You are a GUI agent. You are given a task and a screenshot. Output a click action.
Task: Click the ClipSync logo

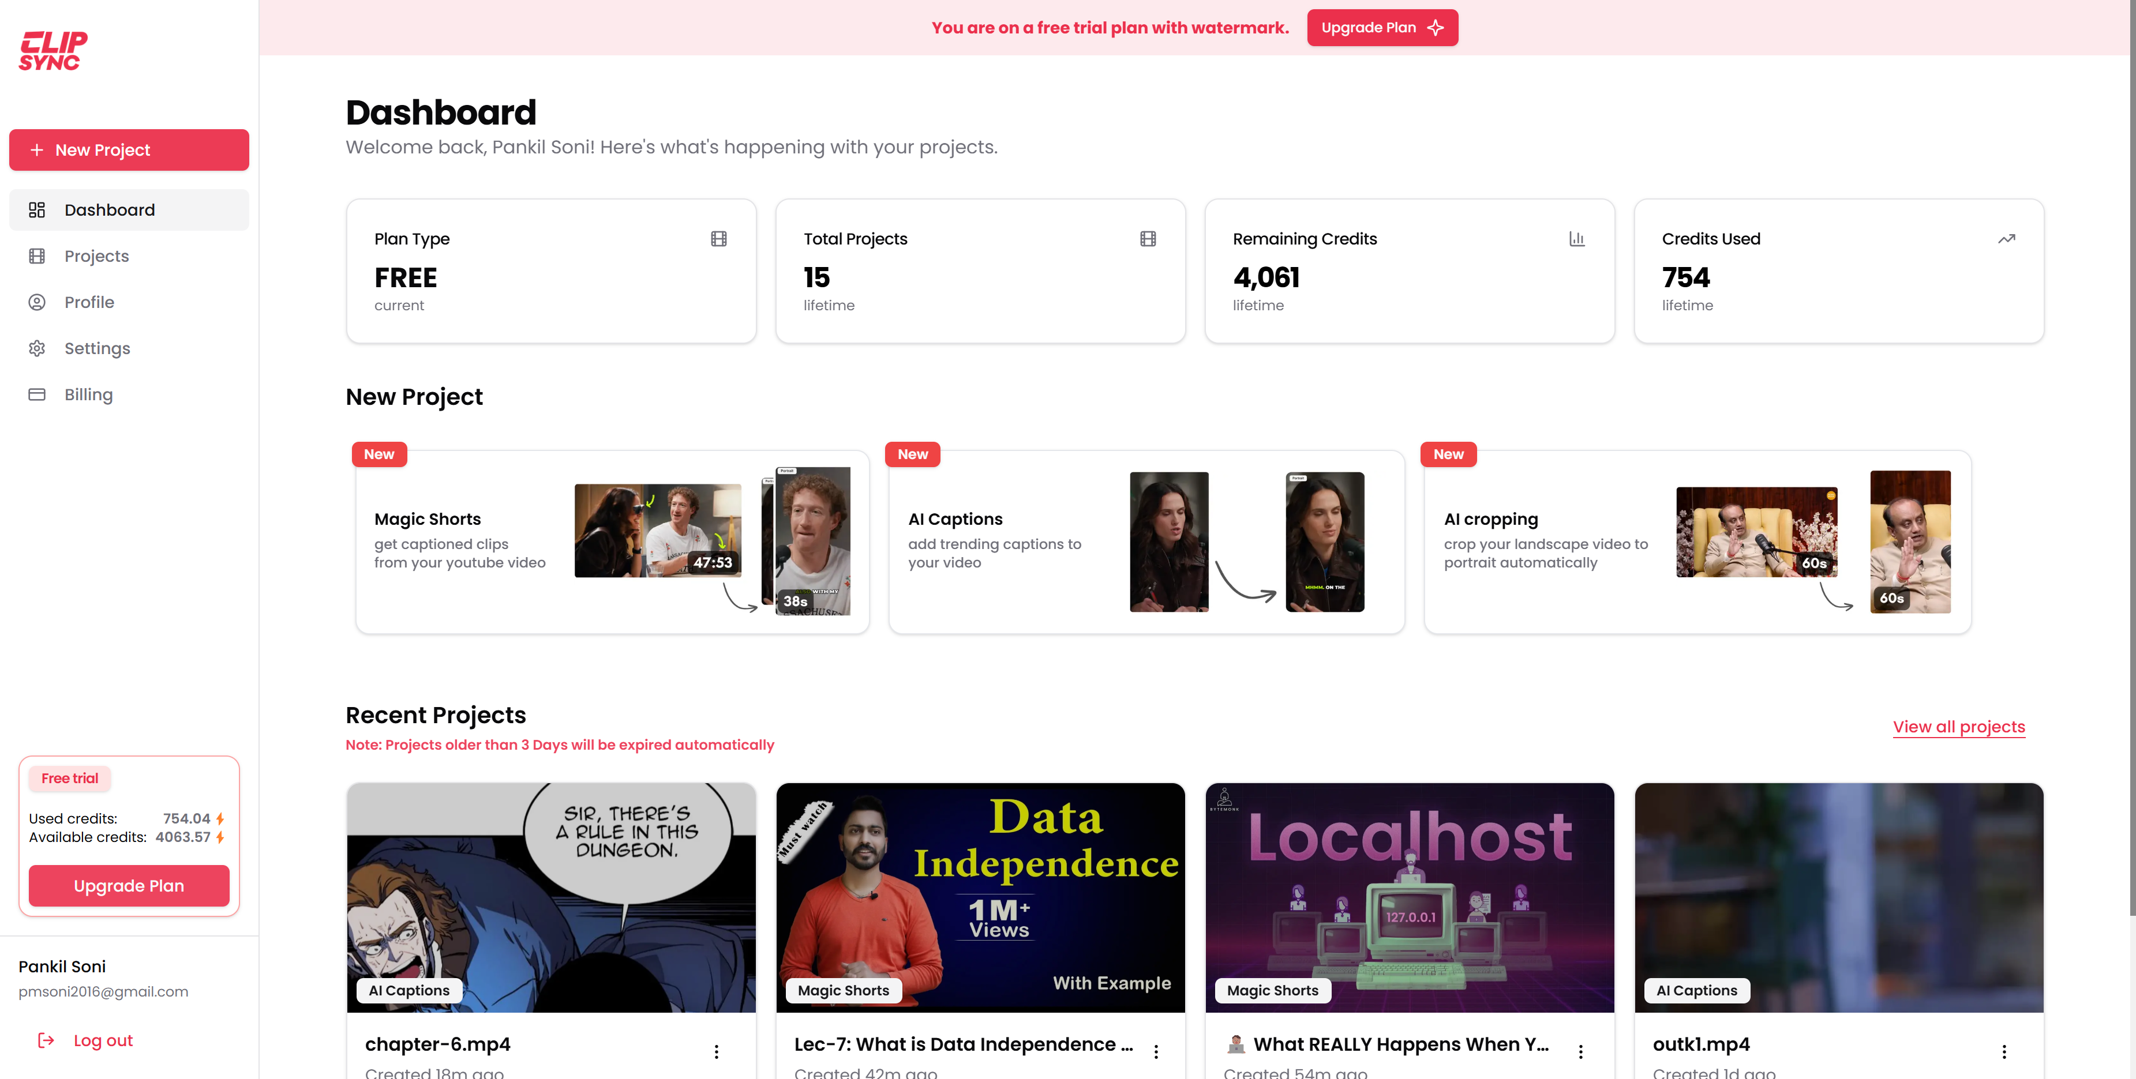tap(53, 51)
